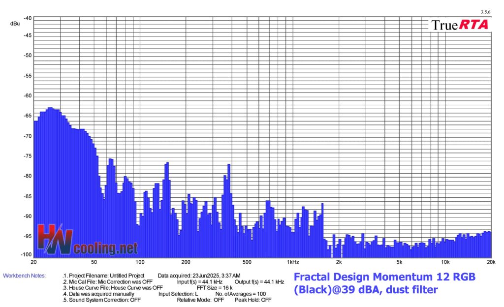Click the Input Selection: L text
The height and width of the screenshot is (307, 504).
click(x=178, y=294)
